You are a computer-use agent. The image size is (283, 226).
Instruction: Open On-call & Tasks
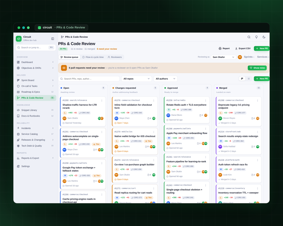[36, 86]
